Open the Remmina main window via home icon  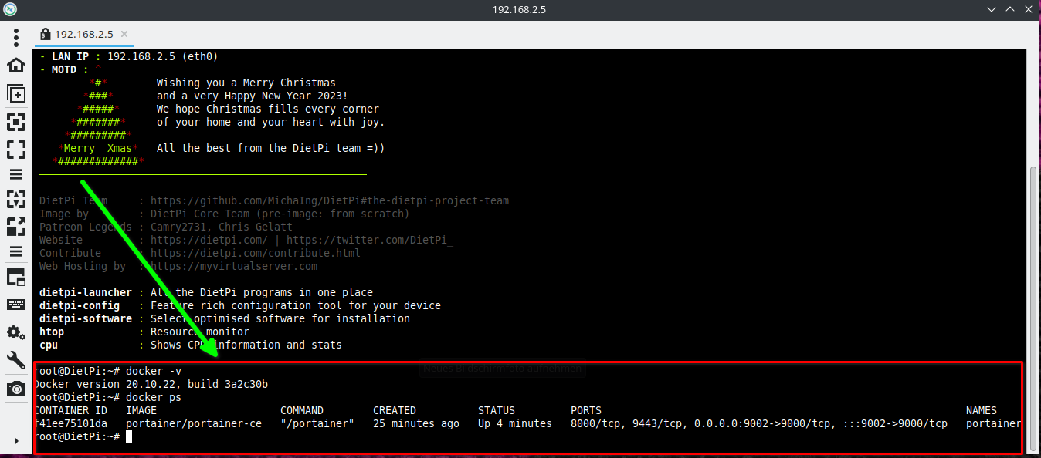(x=16, y=65)
